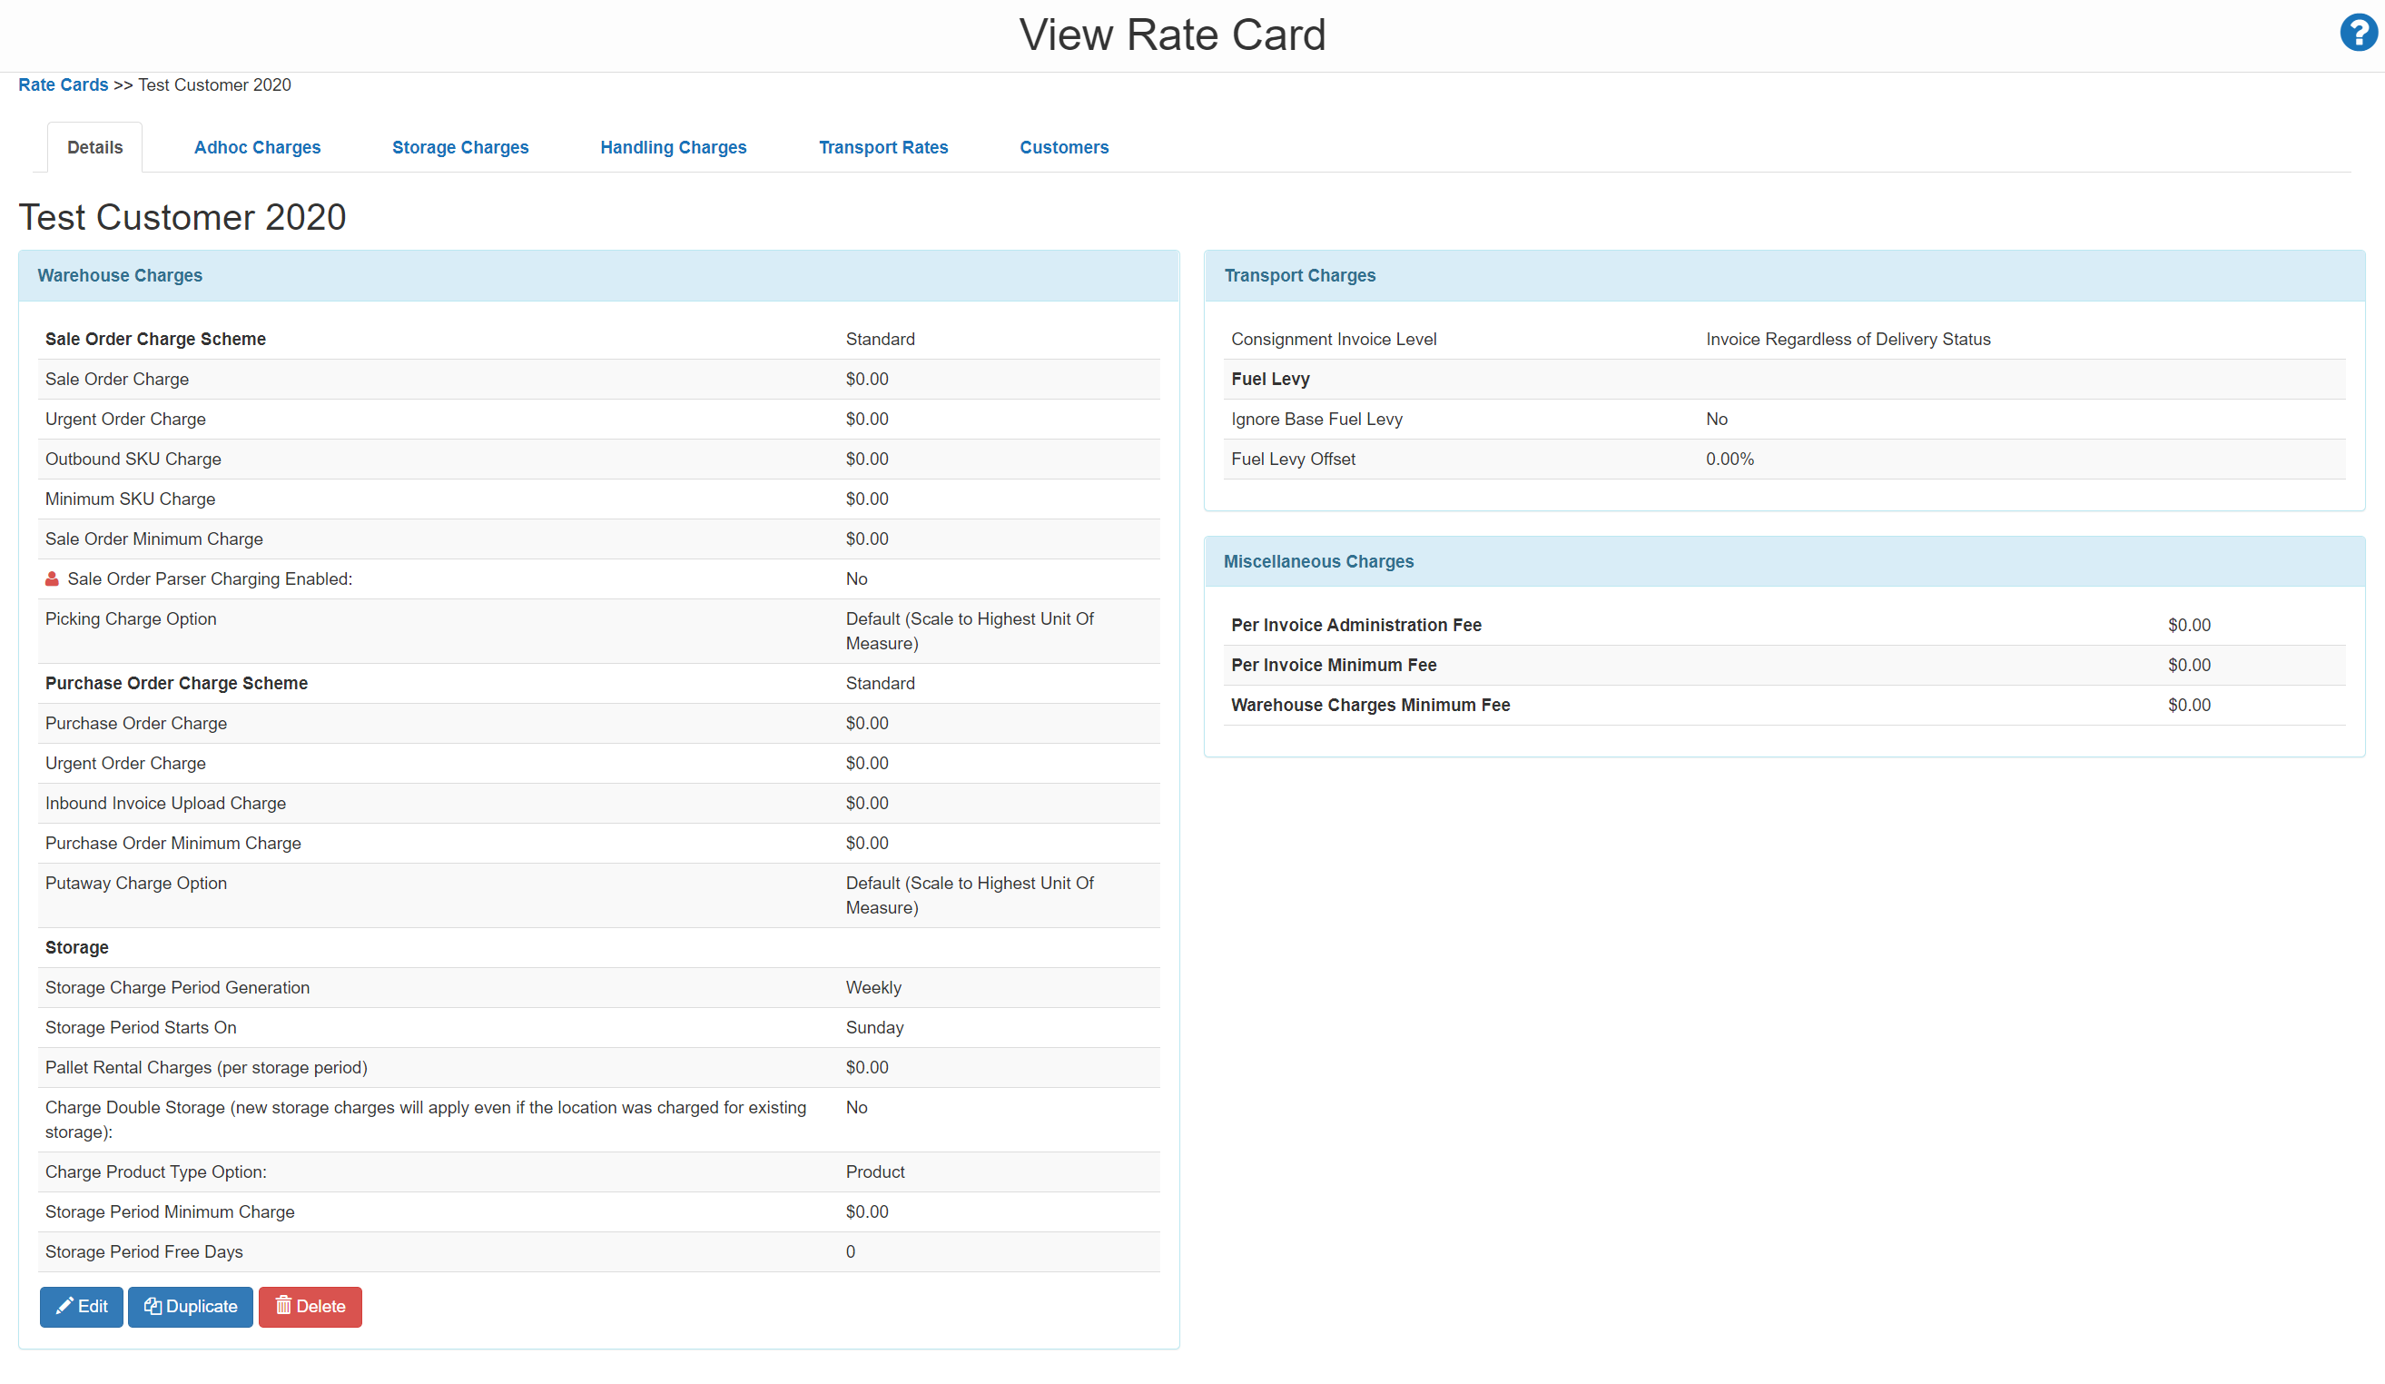Click the trash icon on the Delete button
The image size is (2385, 1384).
tap(283, 1307)
